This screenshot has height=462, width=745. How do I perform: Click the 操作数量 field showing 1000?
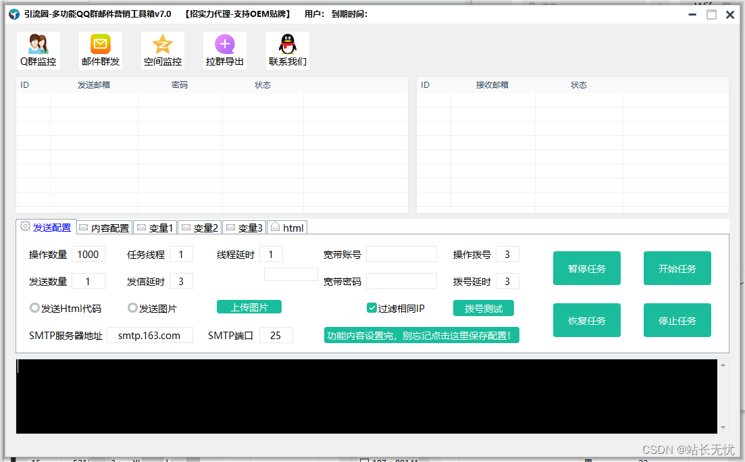88,254
